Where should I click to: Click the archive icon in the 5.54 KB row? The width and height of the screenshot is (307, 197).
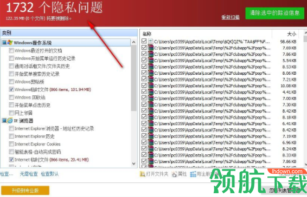click(x=150, y=61)
